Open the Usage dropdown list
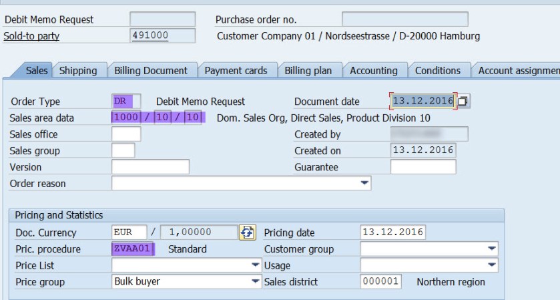 [x=492, y=265]
